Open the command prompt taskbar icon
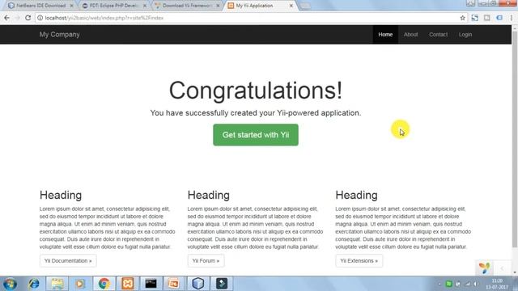 (x=151, y=284)
